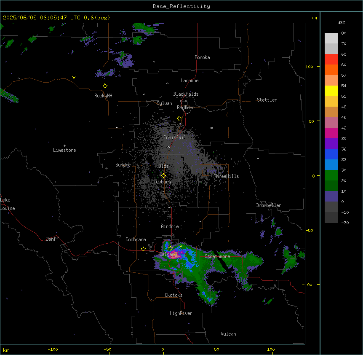363x355 pixels.
Task: Click the -30 value at legend bottom
Action: (345, 223)
